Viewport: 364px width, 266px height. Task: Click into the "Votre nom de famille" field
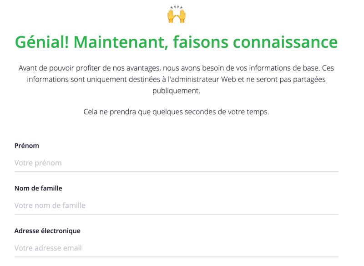click(176, 205)
